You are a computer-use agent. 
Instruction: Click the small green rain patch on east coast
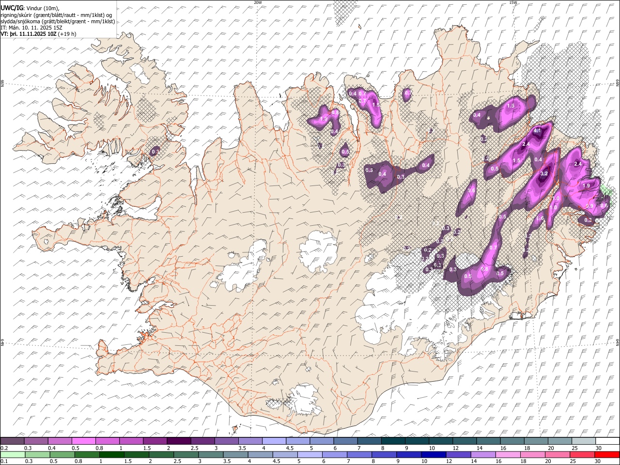(x=607, y=190)
